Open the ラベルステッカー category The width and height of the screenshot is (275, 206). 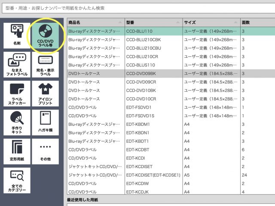click(x=17, y=94)
